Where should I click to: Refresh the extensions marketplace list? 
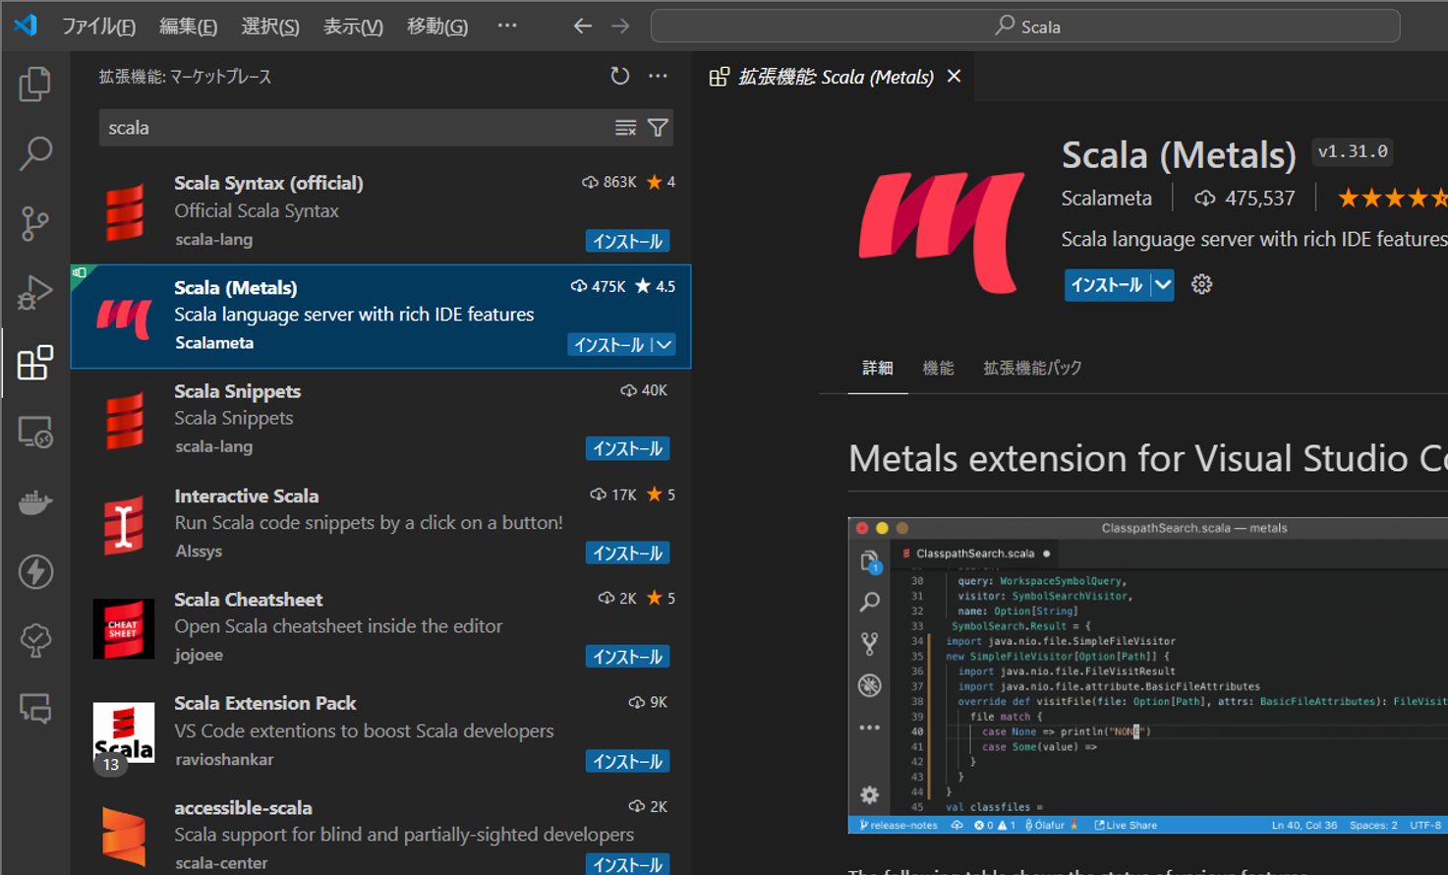(x=619, y=77)
